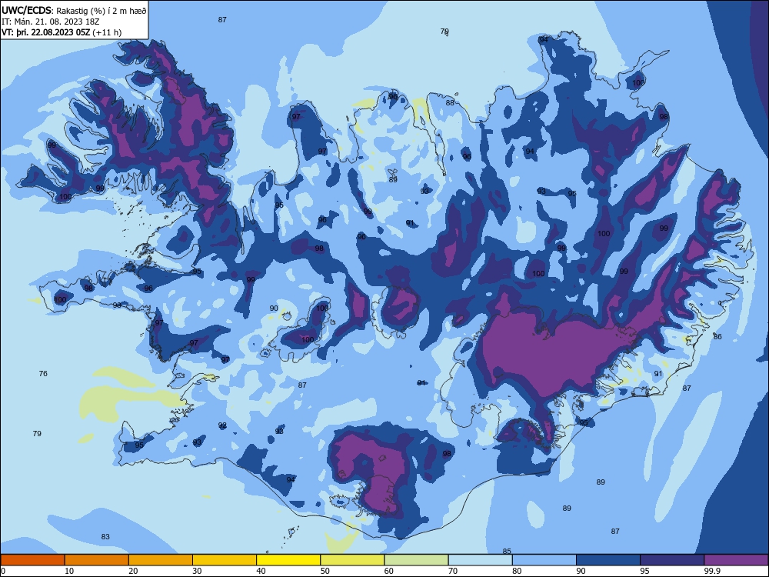This screenshot has width=769, height=577.
Task: Click the light green 60–70 legend swatch
Action: click(x=416, y=560)
